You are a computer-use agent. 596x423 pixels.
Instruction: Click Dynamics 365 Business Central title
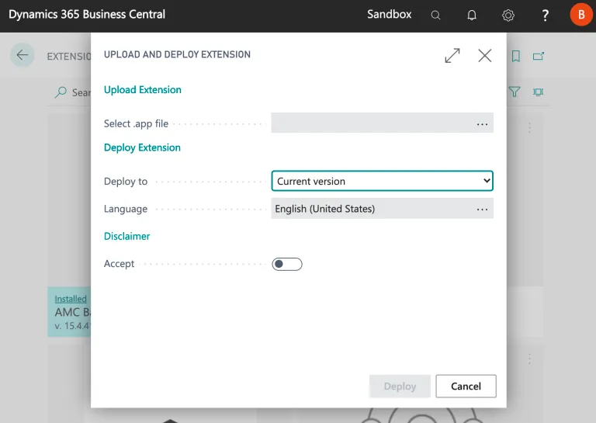tap(87, 15)
